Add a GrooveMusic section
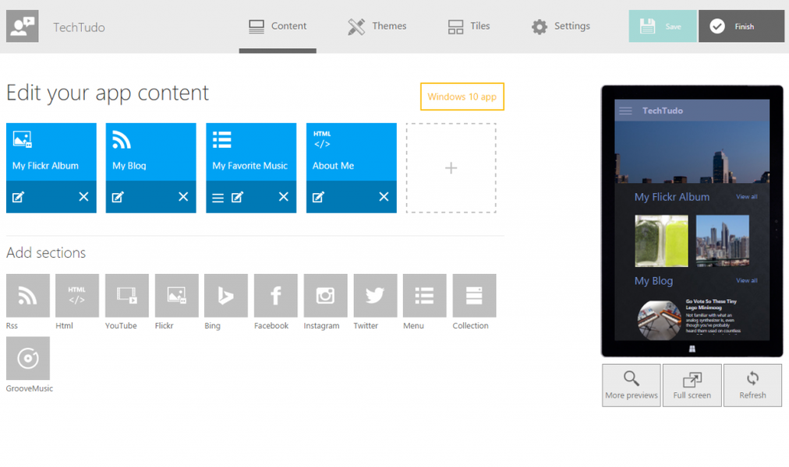Screen dimensions: 789x467 27,358
